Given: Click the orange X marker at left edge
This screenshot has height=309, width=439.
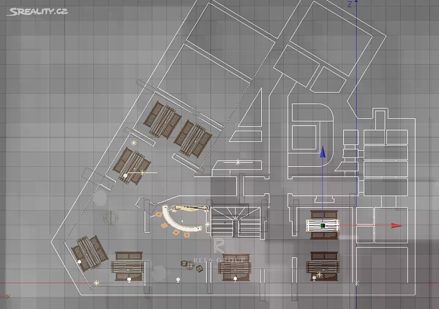Looking at the screenshot, I should point(8,296).
